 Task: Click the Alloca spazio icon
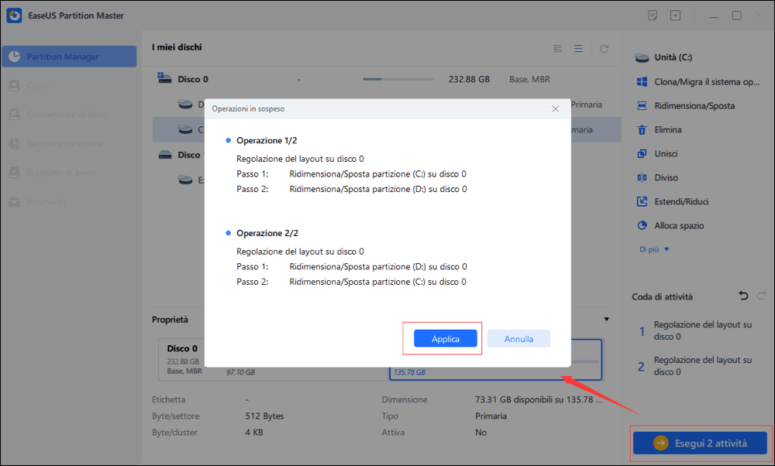[642, 225]
